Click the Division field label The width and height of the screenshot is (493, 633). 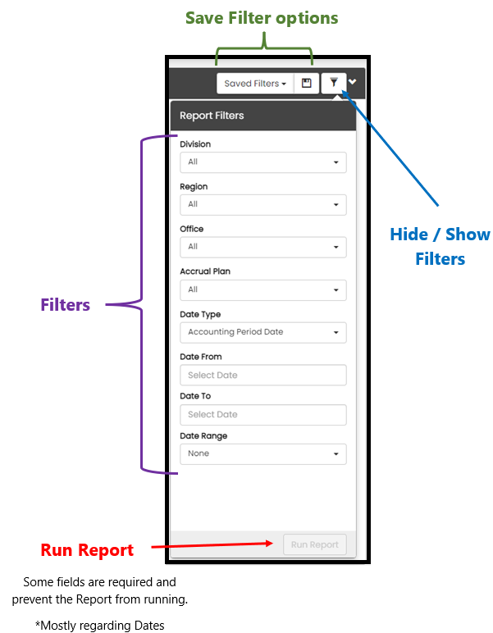point(195,144)
